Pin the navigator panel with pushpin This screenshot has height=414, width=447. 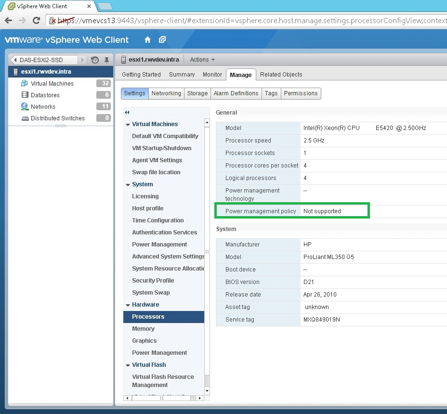[x=106, y=60]
